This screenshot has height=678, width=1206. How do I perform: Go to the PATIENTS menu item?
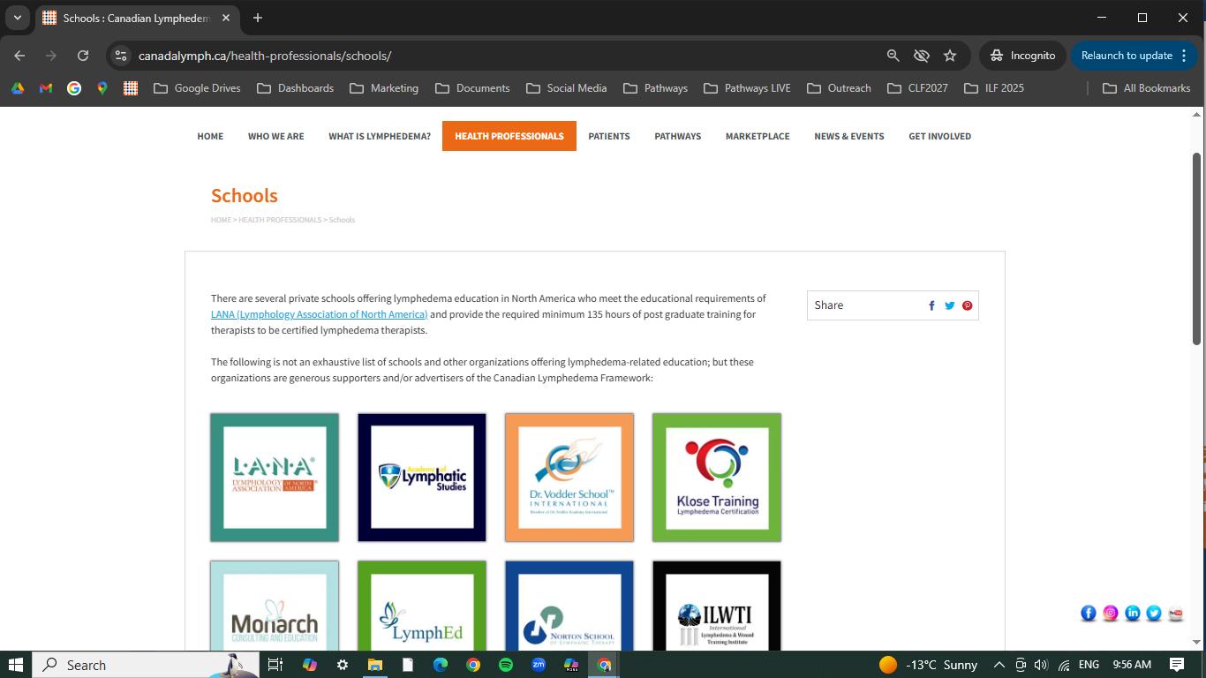pos(609,136)
